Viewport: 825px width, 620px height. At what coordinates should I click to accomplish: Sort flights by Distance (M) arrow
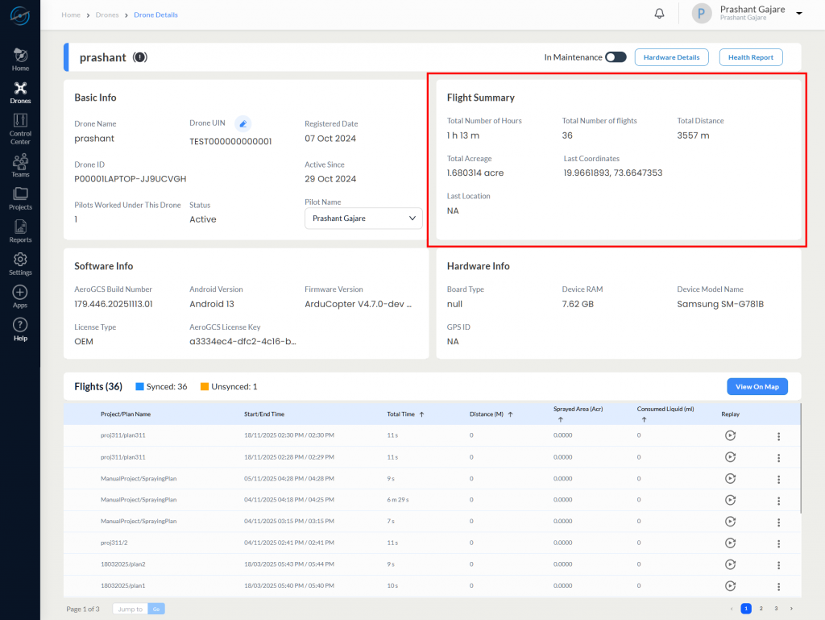(x=510, y=414)
